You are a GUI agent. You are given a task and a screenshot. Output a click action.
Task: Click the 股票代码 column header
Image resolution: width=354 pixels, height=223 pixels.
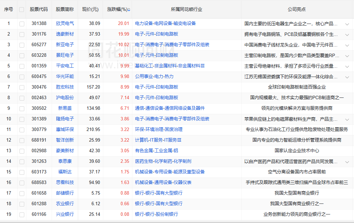[39, 9]
